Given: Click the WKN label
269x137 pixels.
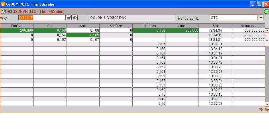Looking at the screenshot, I should [x=4, y=19].
